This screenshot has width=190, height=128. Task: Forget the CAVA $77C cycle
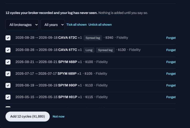click(x=171, y=50)
